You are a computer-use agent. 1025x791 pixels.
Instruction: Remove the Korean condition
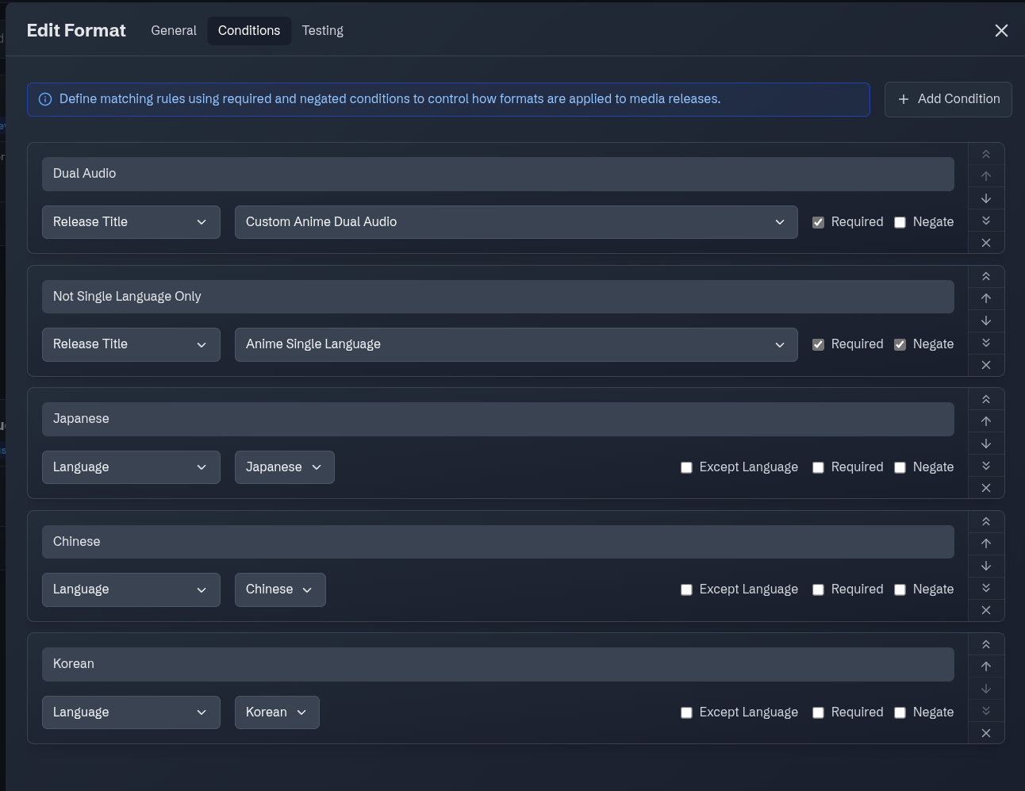pyautogui.click(x=986, y=733)
